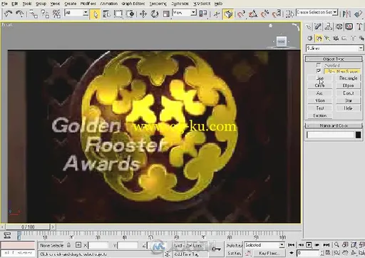Toggle the Percent Snap icon
365x258 pixels.
click(264, 14)
